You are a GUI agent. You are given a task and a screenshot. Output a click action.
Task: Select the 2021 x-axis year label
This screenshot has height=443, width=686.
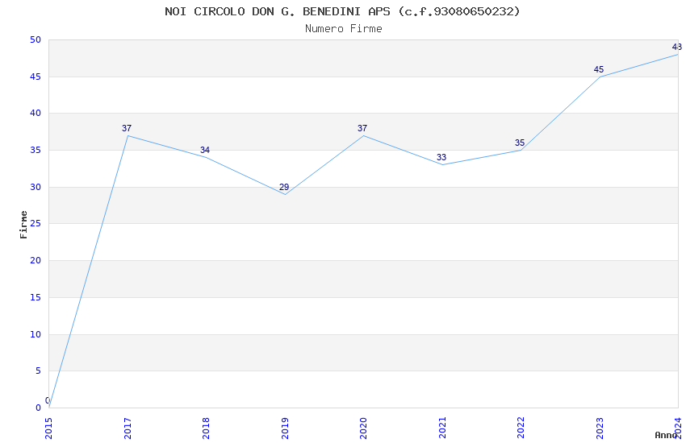(x=442, y=429)
